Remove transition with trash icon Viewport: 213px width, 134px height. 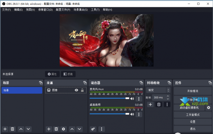[159, 105]
